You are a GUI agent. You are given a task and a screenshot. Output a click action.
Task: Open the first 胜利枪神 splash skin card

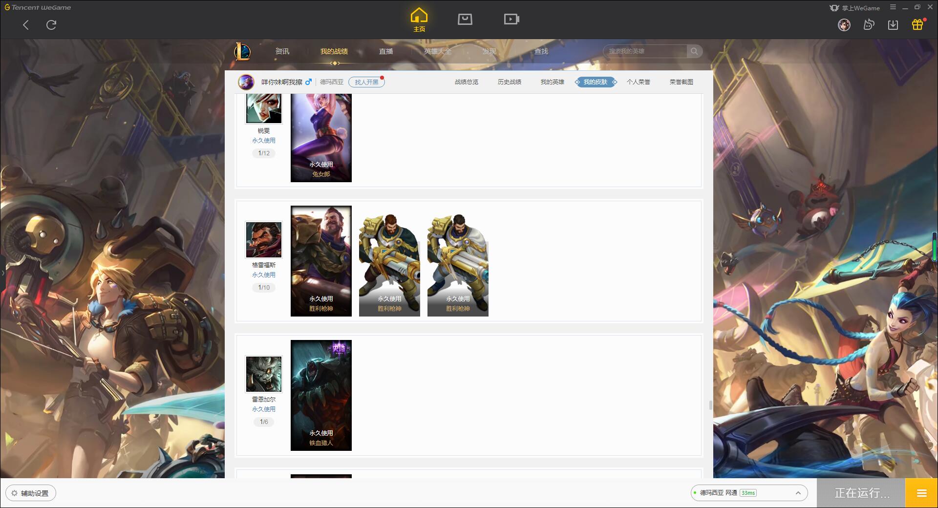pos(321,261)
